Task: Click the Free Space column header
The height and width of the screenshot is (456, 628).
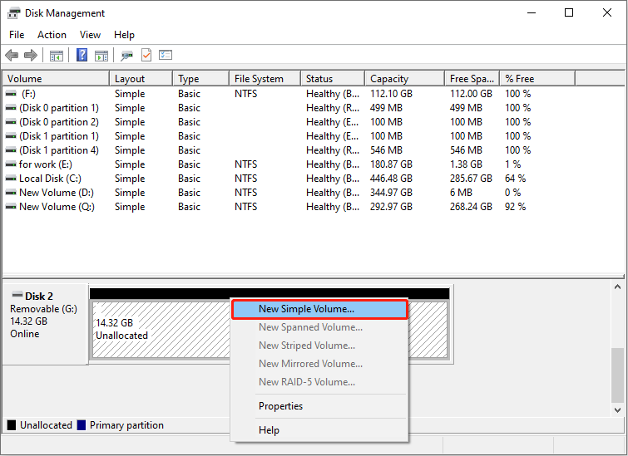Action: (472, 79)
